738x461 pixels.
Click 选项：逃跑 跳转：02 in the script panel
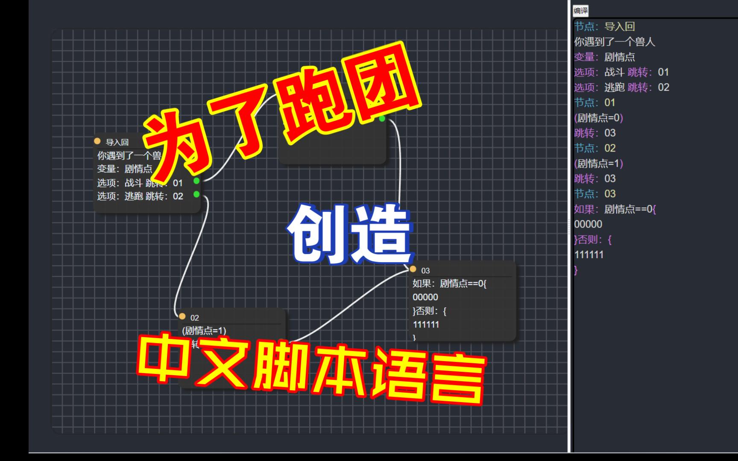622,88
